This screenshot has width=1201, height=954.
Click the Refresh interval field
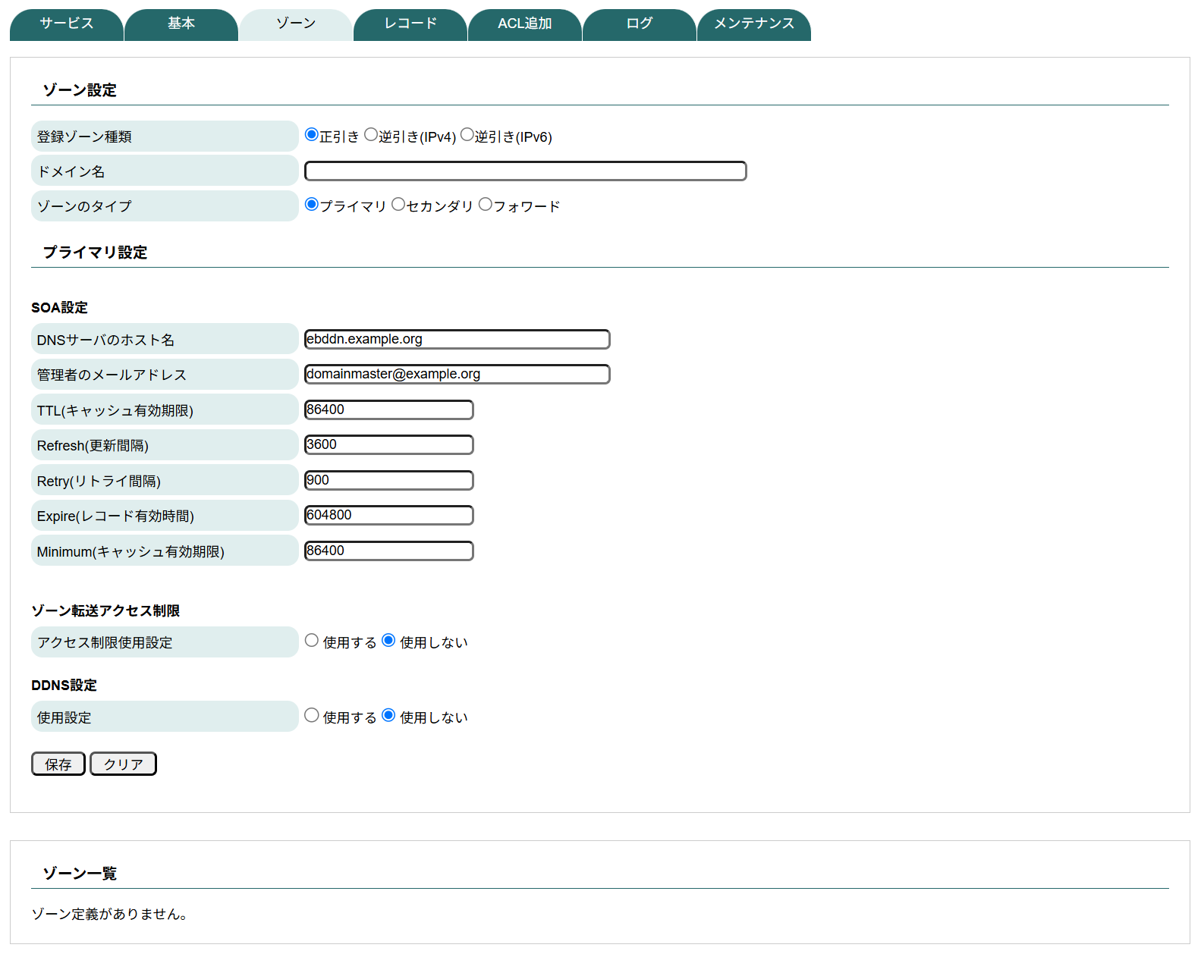coord(388,445)
